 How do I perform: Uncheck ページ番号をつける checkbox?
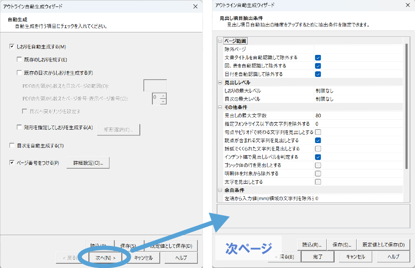12,163
